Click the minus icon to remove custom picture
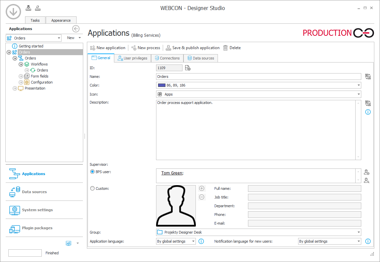The width and height of the screenshot is (380, 262). pos(202,197)
